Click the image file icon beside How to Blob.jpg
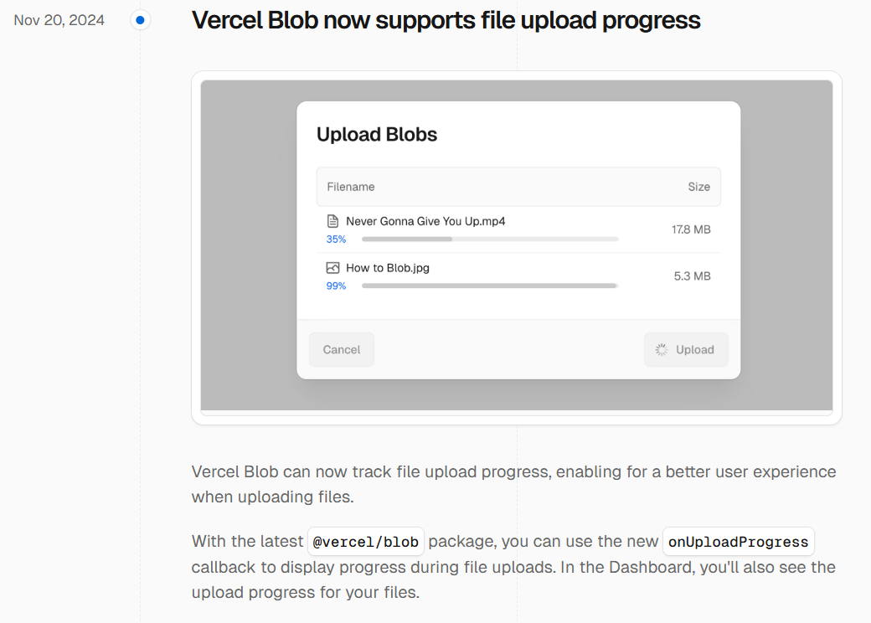This screenshot has height=623, width=871. (x=333, y=268)
